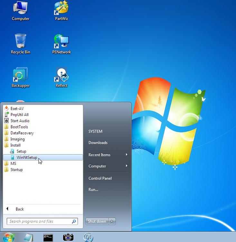Focus the Search programs and files box
The height and width of the screenshot is (242, 236).
pyautogui.click(x=42, y=221)
